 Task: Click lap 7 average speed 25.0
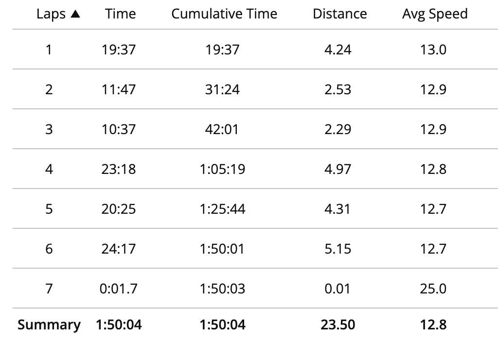(x=433, y=289)
